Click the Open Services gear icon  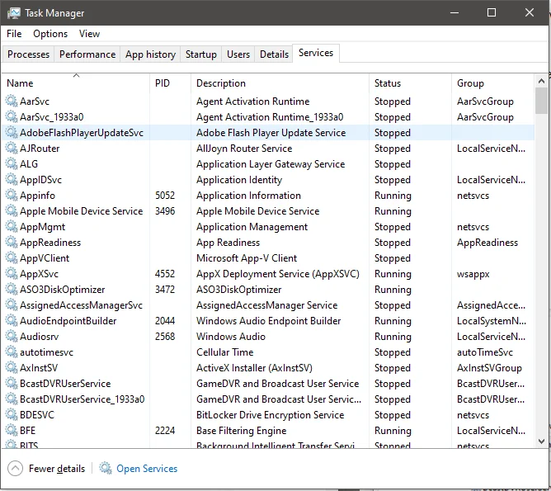coord(106,469)
